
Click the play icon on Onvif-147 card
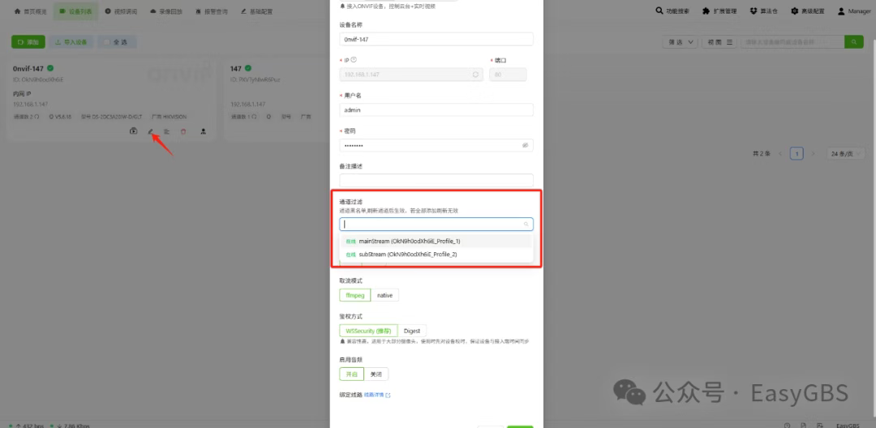point(133,131)
